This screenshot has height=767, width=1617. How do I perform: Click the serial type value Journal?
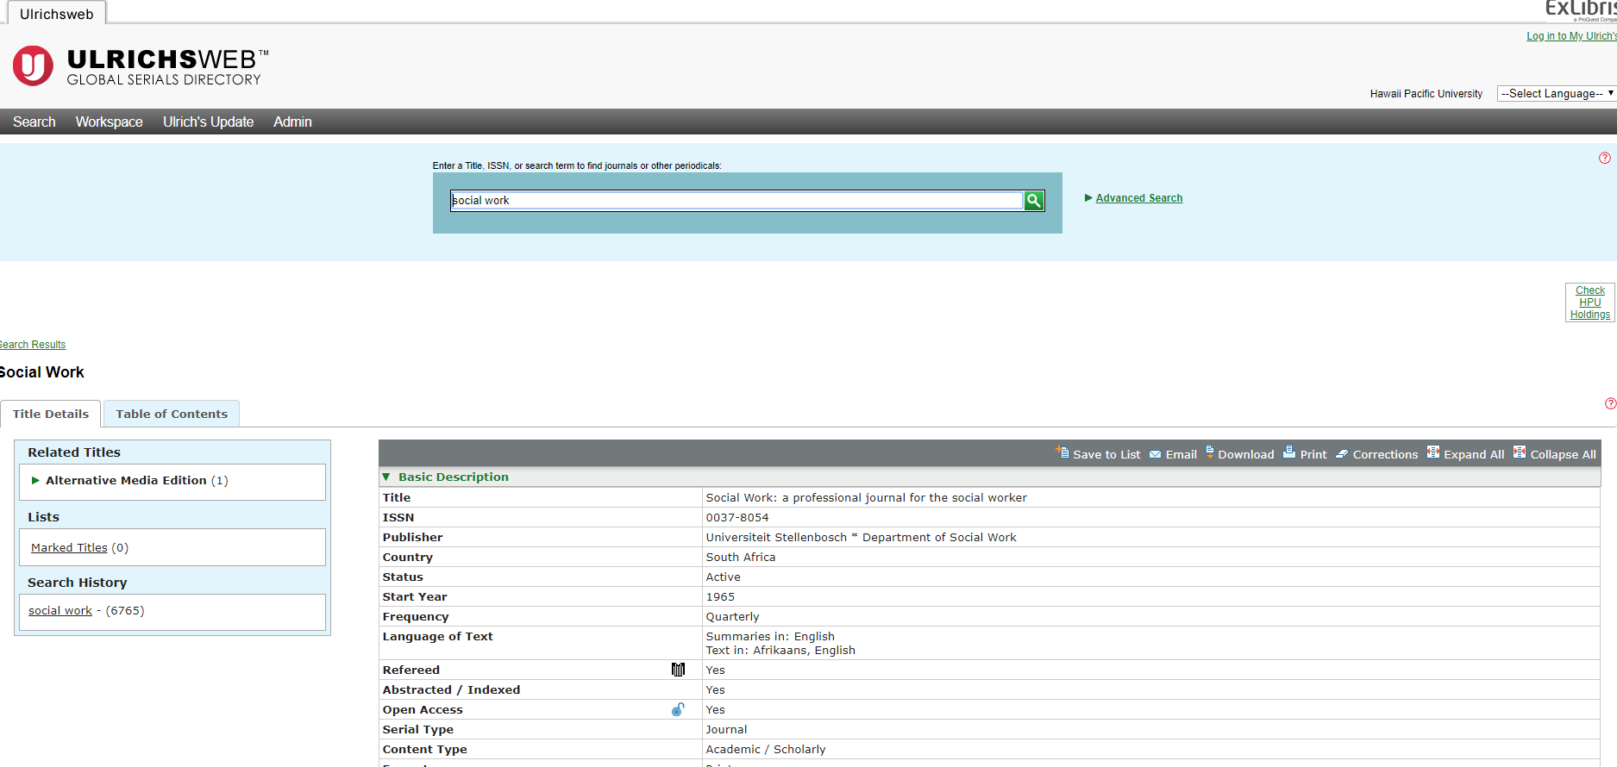point(727,729)
